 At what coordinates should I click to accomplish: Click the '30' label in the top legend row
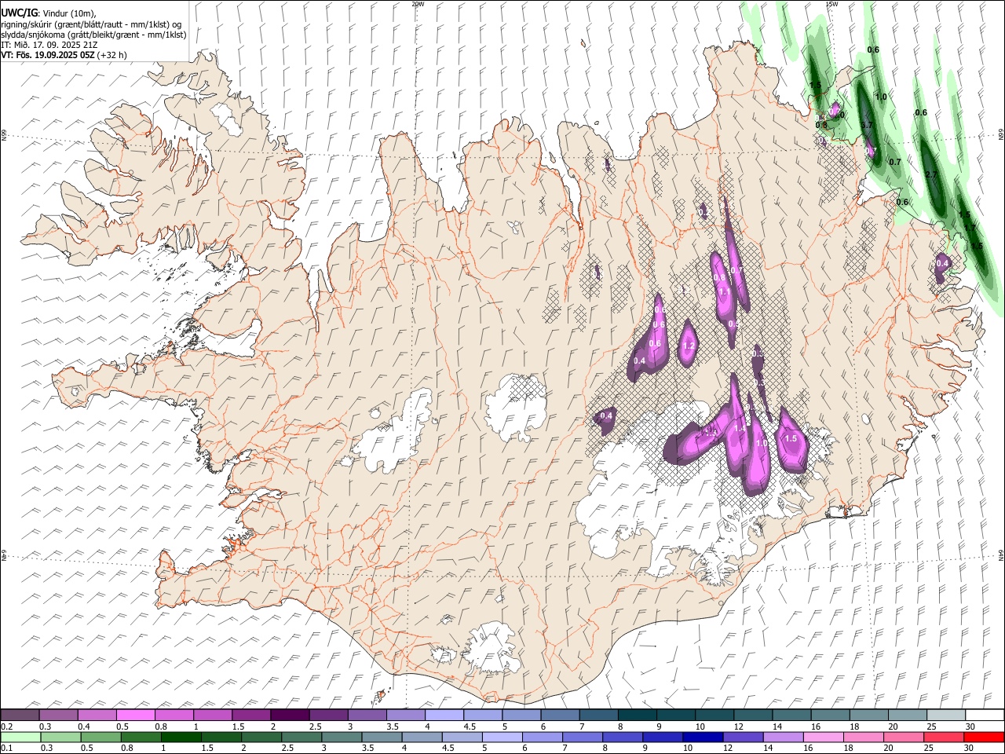970,727
